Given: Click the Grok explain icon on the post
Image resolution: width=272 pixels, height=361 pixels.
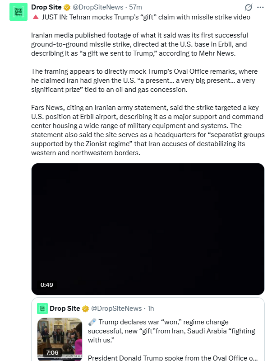Looking at the screenshot, I should tap(248, 8).
